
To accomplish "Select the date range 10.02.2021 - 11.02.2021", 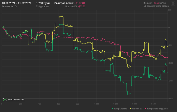I will (x=16, y=3).
